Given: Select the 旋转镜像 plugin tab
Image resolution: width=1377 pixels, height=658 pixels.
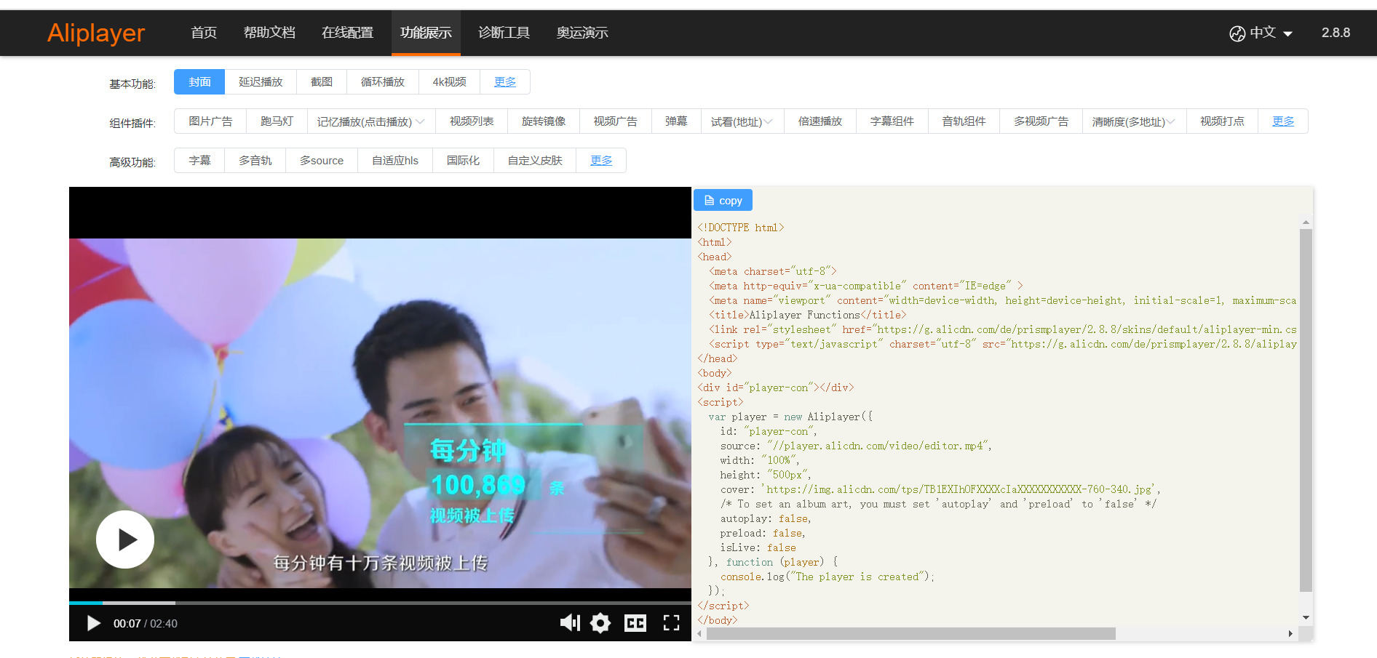Looking at the screenshot, I should [544, 121].
